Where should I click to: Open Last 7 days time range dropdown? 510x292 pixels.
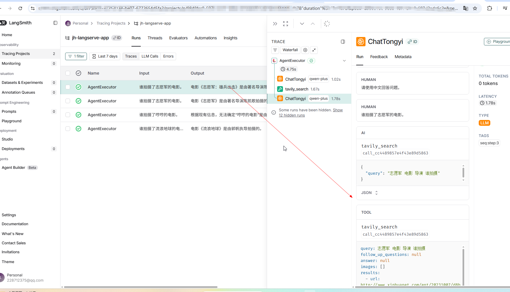coord(105,56)
